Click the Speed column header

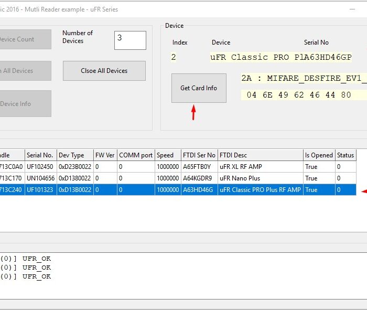[x=168, y=155]
